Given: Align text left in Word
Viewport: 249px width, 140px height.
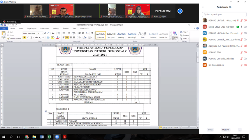Looking at the screenshot, I should click(x=63, y=37).
